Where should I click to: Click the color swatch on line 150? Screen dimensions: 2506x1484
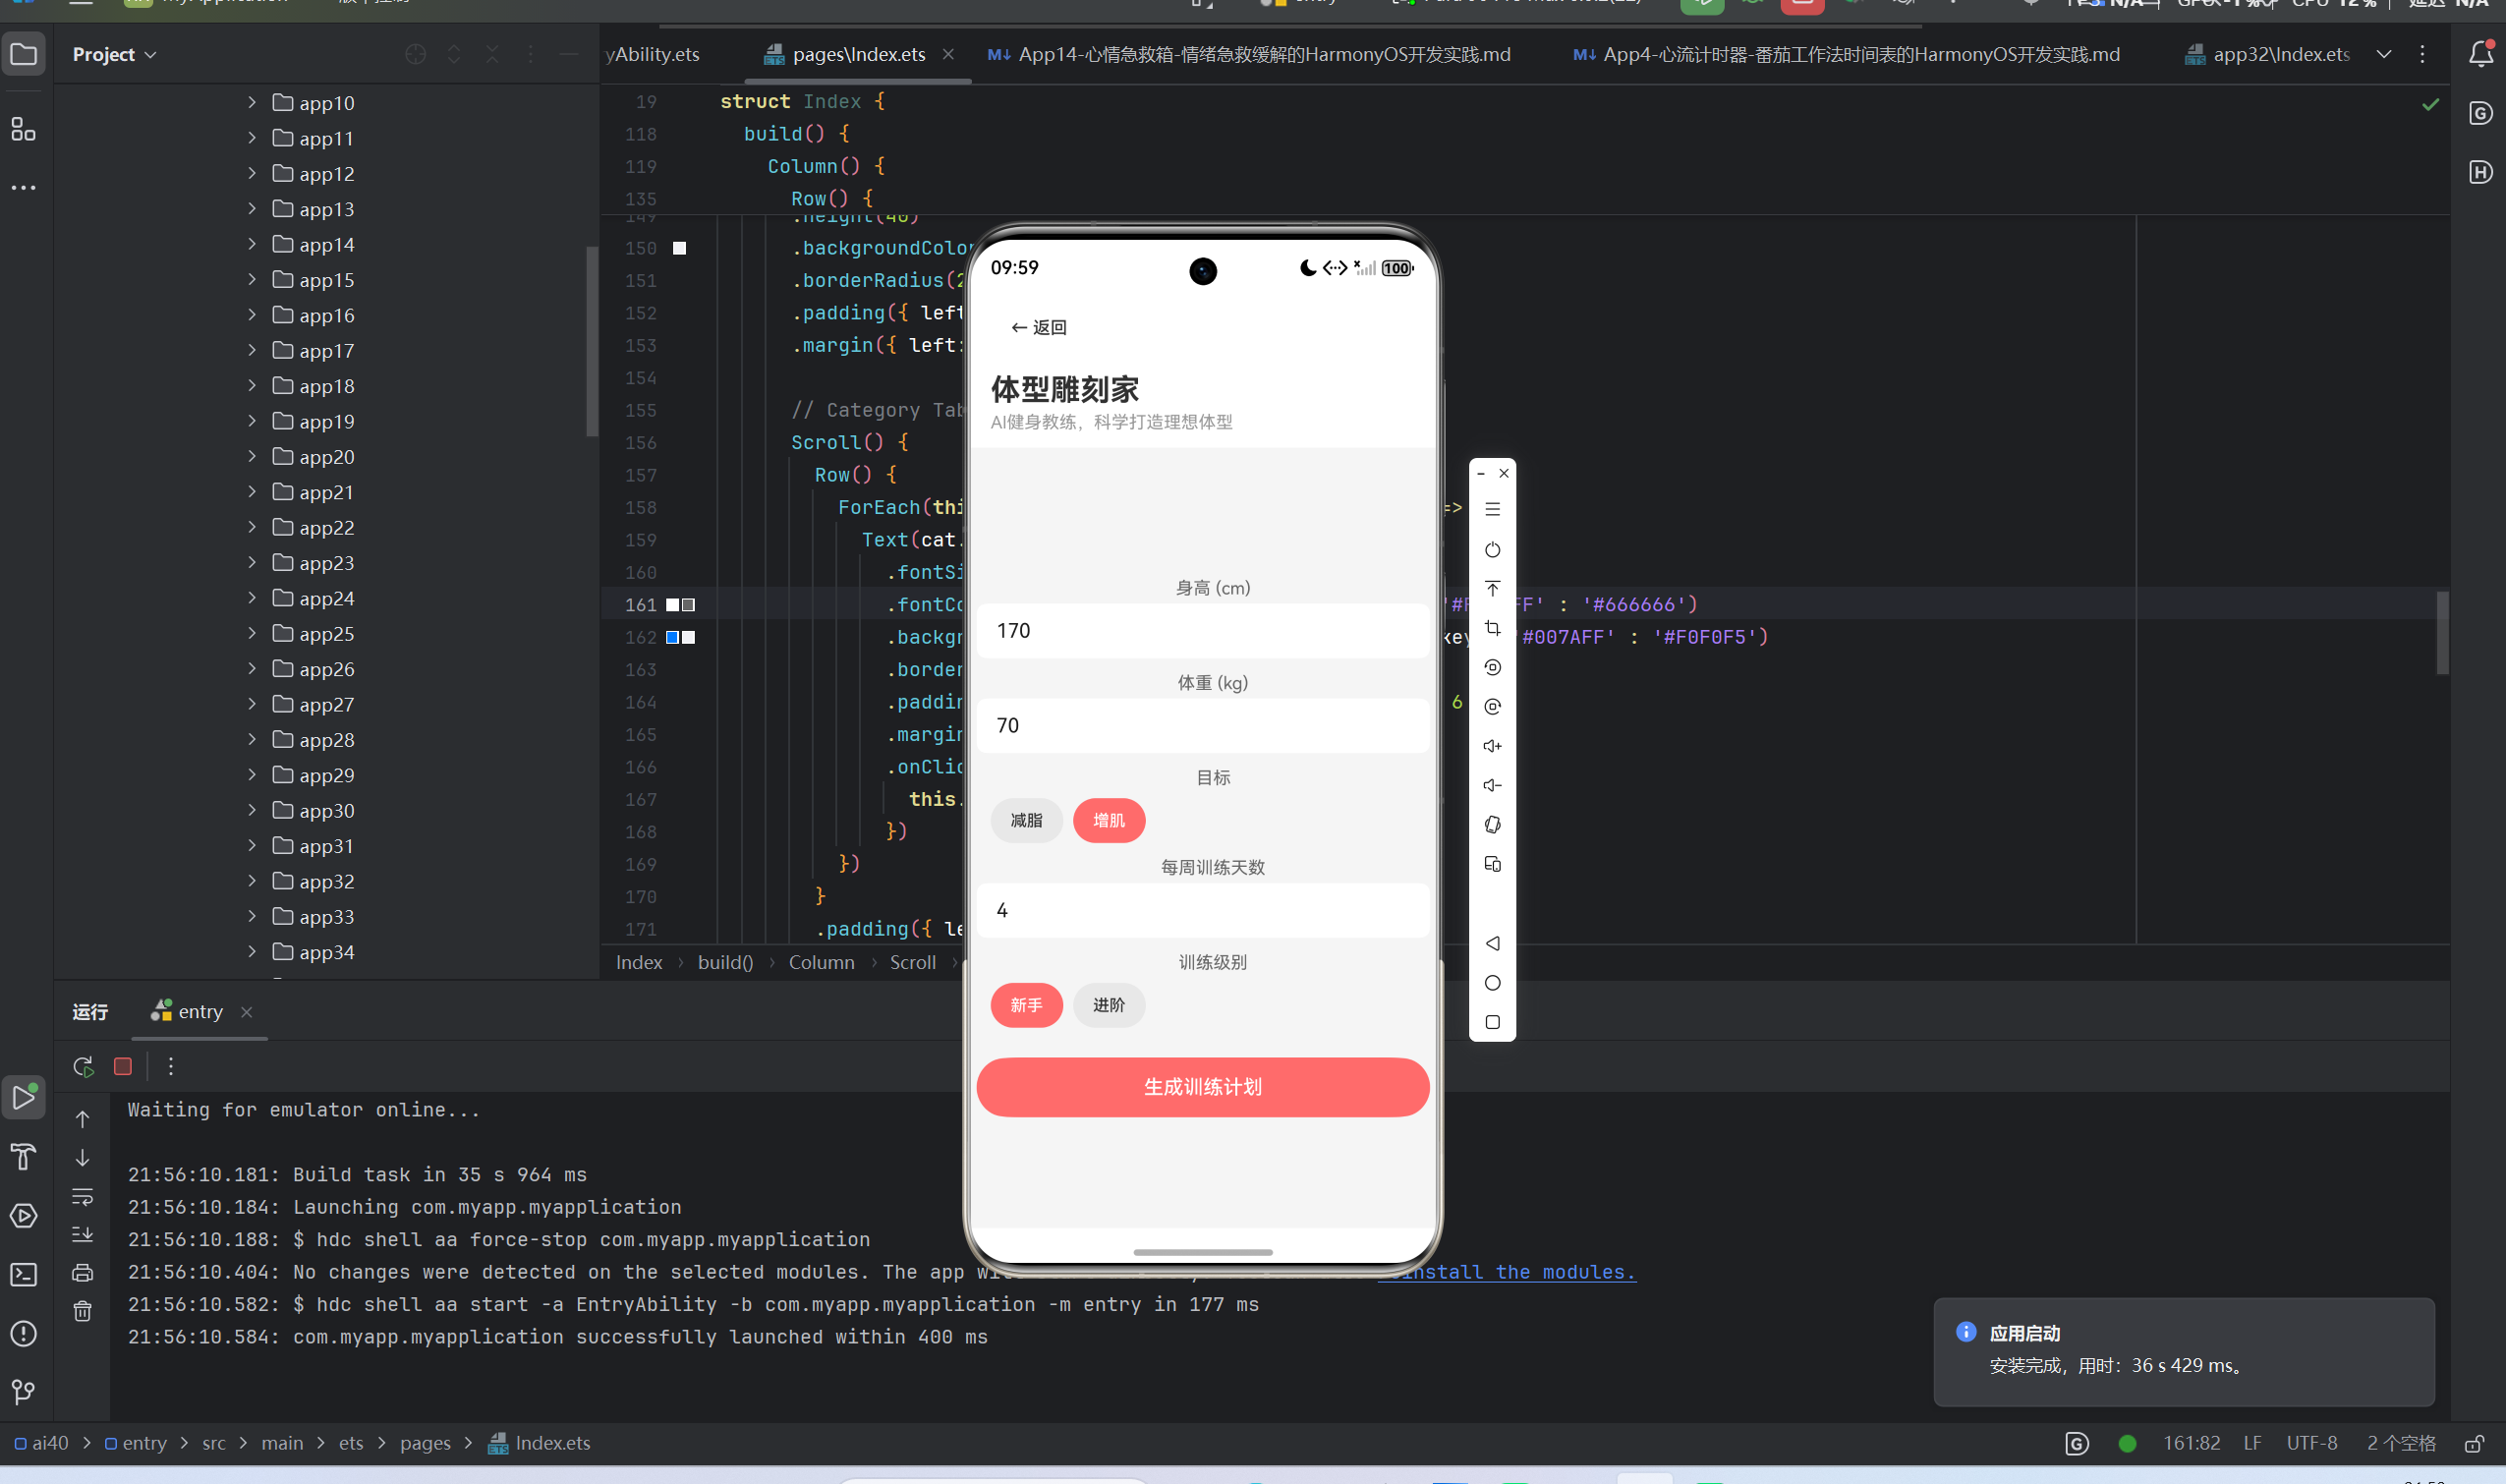[x=679, y=248]
